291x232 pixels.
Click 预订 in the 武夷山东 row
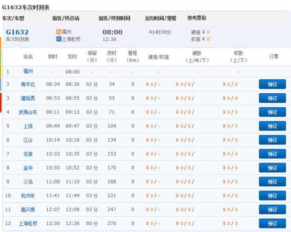272,112
